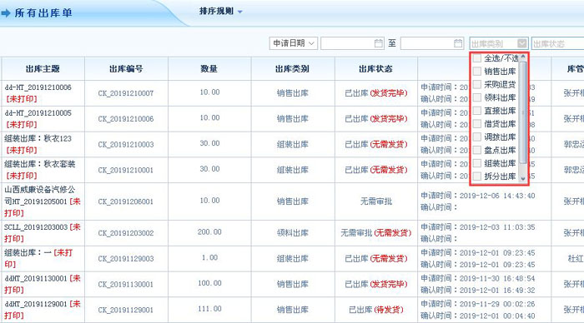This screenshot has width=584, height=323.
Task: Click the dropdown list scrollbar thumb
Action: tap(523, 112)
